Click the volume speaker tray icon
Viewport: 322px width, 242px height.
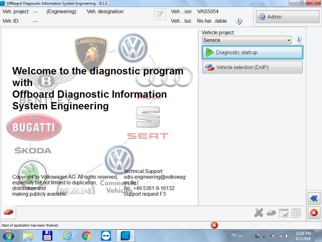click(x=287, y=236)
